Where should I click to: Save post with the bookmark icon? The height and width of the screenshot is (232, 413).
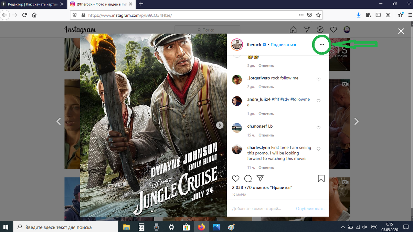pyautogui.click(x=321, y=178)
